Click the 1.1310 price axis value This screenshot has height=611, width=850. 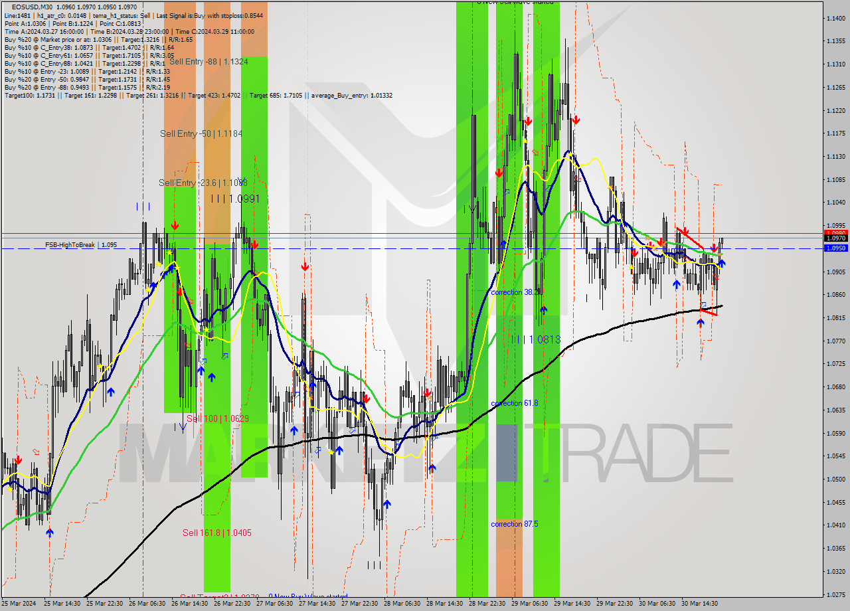[835, 64]
